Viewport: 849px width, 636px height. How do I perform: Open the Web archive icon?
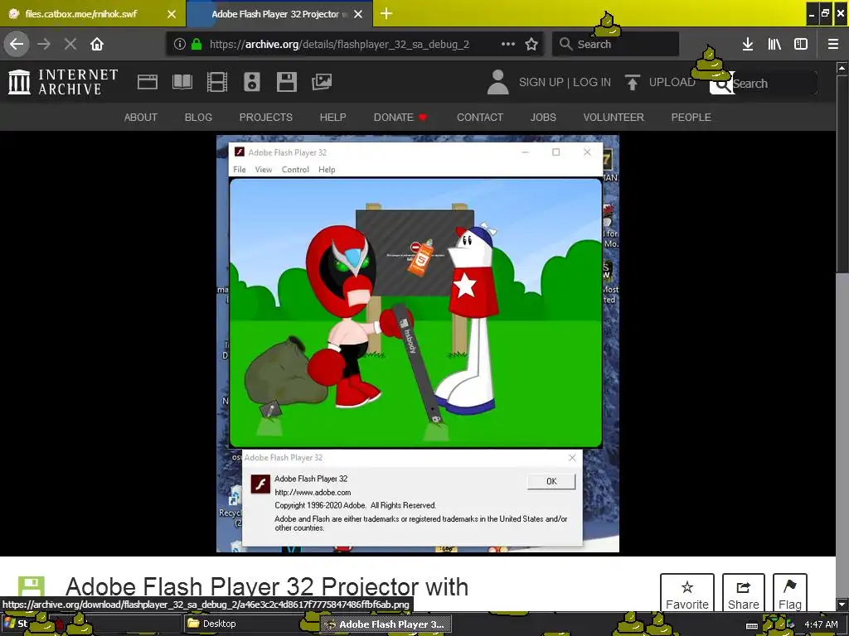point(148,82)
